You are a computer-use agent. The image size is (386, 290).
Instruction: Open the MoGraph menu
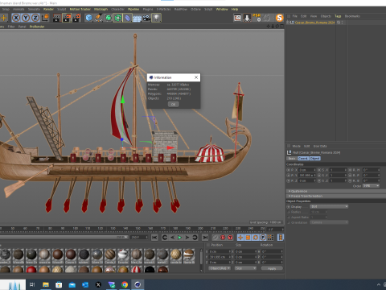(x=101, y=9)
